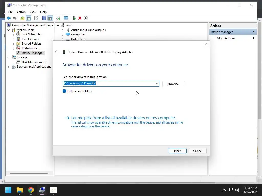Click the back arrow in Update Drivers dialog
The image size is (262, 196).
click(x=57, y=52)
